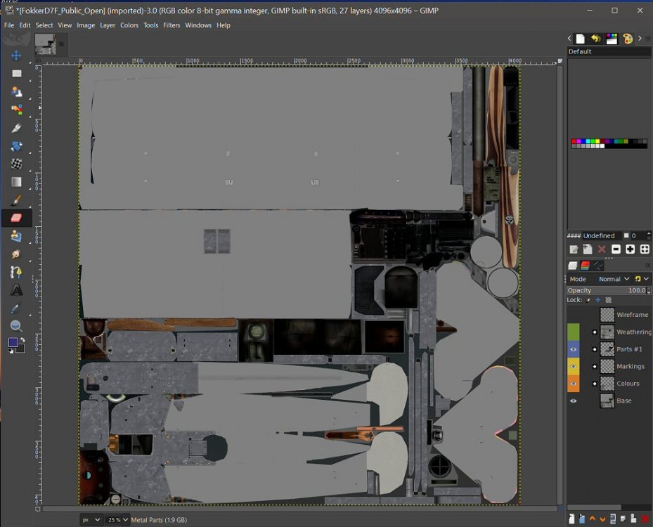Click the foreground color swatch
The width and height of the screenshot is (653, 527).
(13, 343)
